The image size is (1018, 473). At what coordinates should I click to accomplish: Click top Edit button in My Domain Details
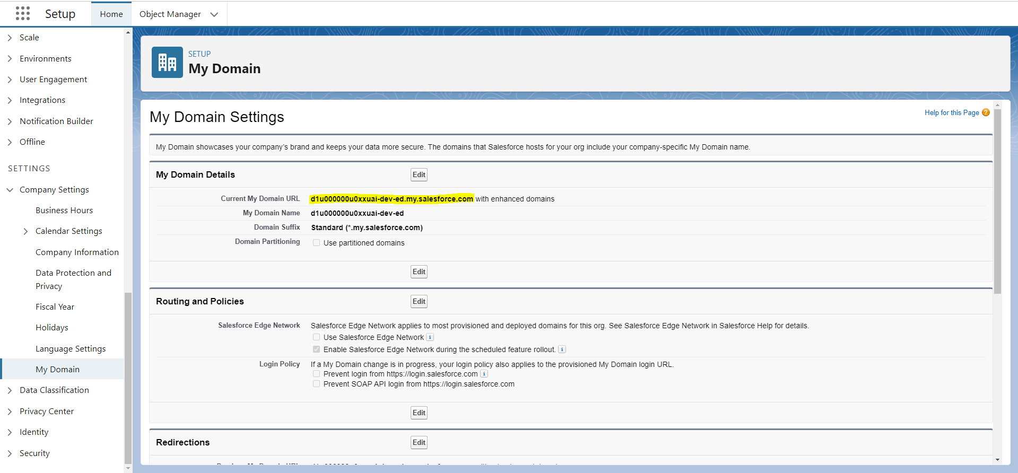419,175
